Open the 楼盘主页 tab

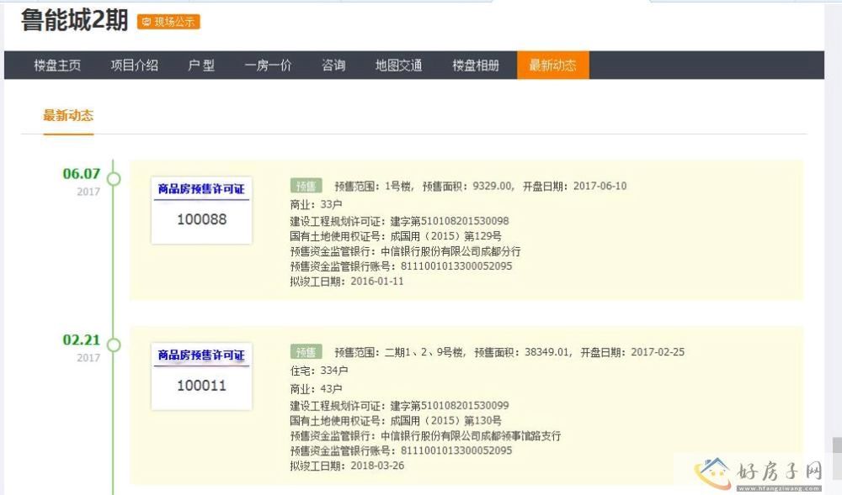point(57,66)
